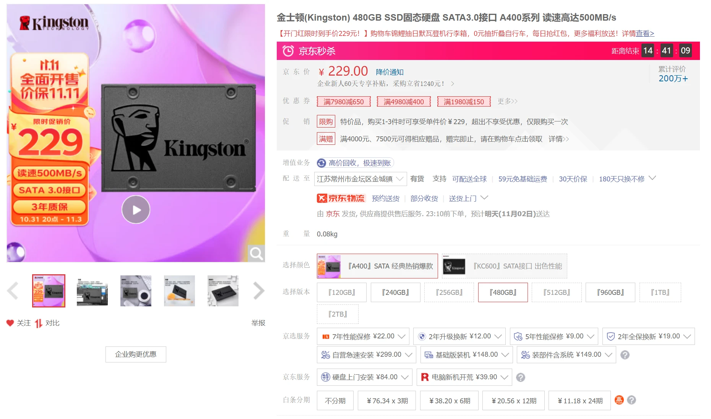The width and height of the screenshot is (711, 419).
Task: Select the 『1TB』 version
Action: 660,292
